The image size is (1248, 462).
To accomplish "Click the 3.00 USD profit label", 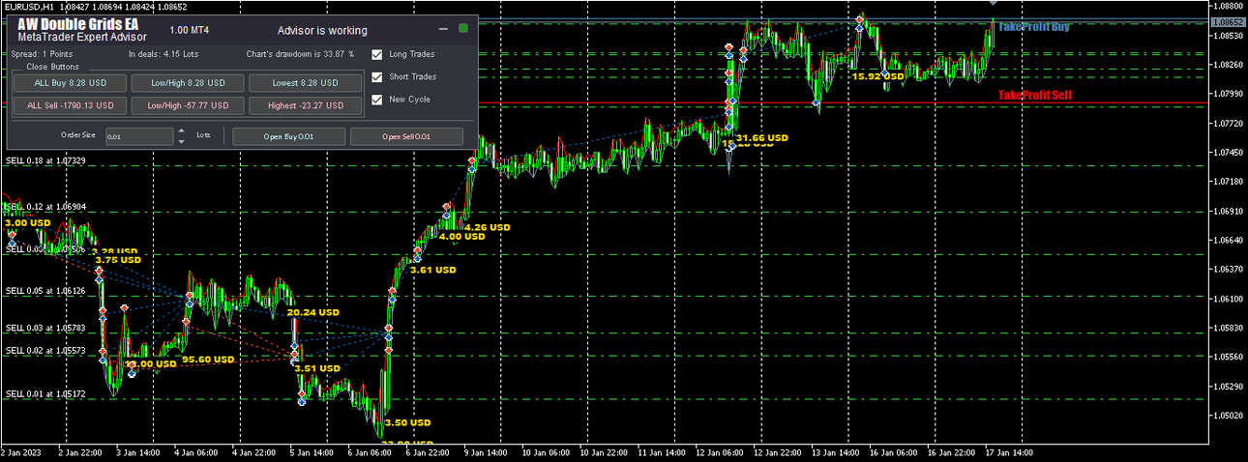I will point(27,222).
